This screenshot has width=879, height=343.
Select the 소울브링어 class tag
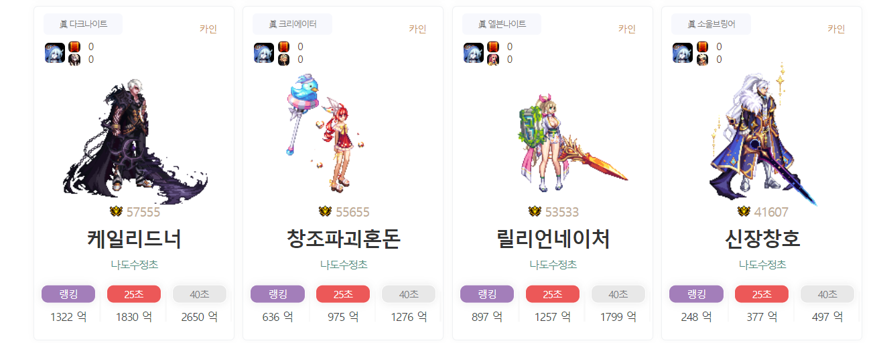pyautogui.click(x=711, y=24)
